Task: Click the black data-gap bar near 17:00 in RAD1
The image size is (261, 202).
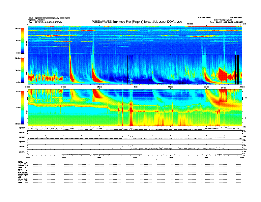Action: [179, 69]
